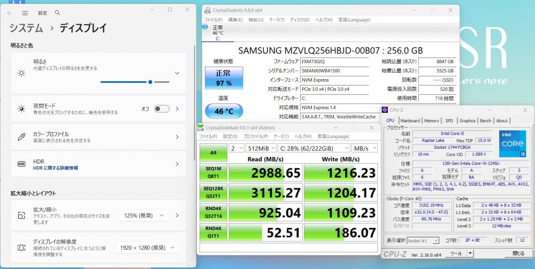Open drive selection C: 28% dropdown

pos(314,148)
